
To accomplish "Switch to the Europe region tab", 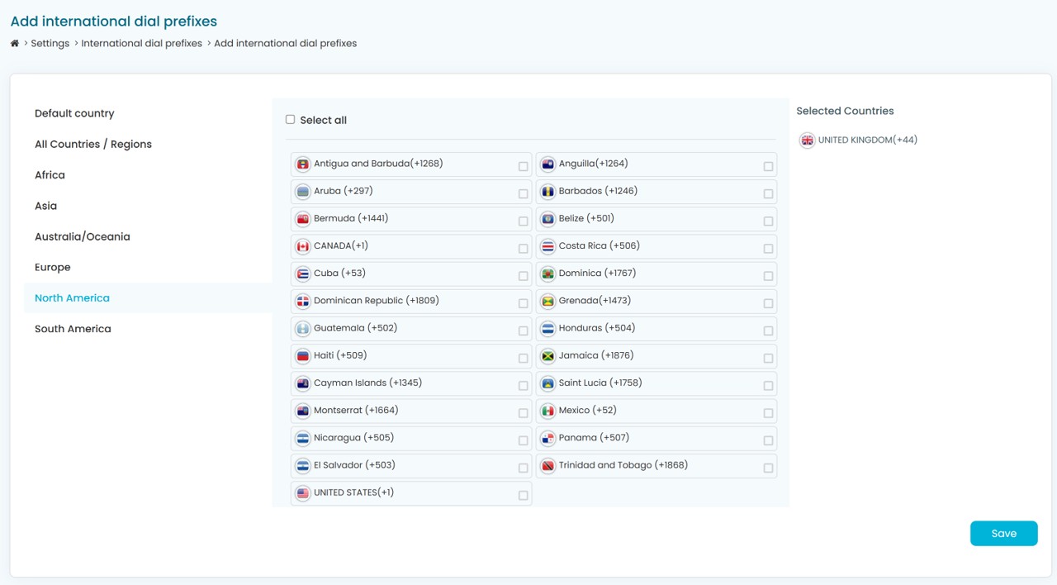I will pos(53,268).
